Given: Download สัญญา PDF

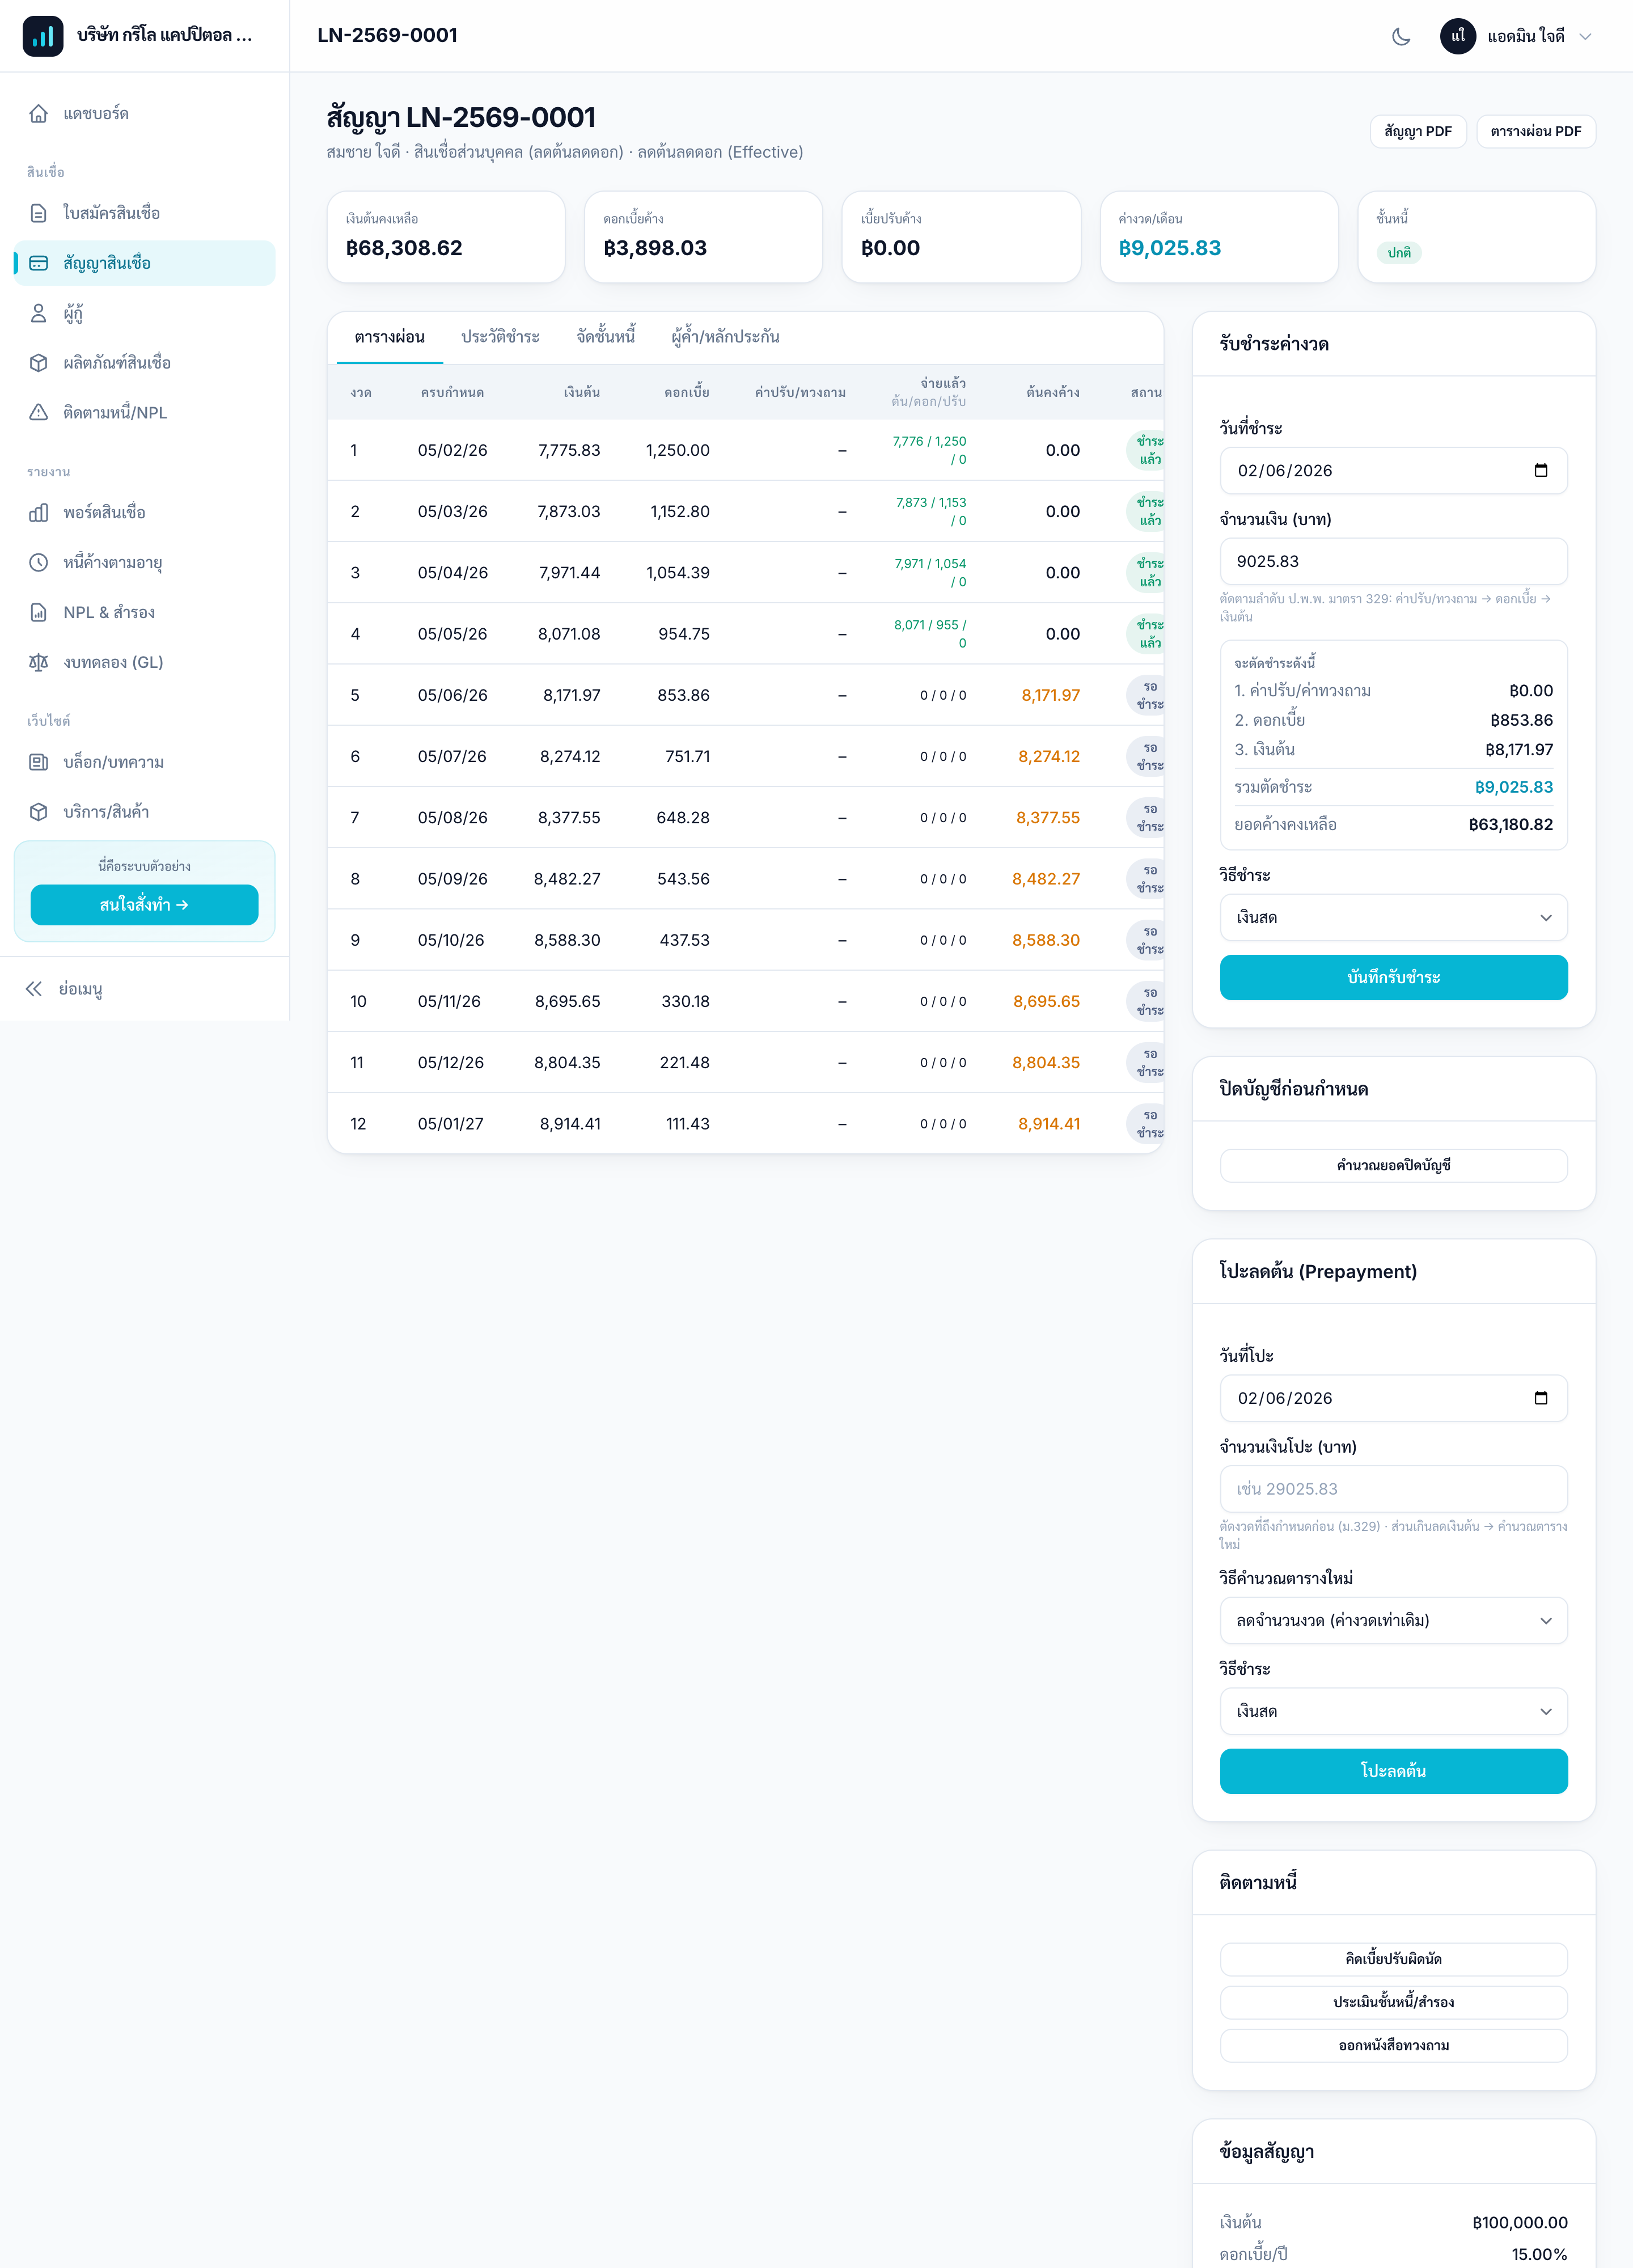Looking at the screenshot, I should [x=1417, y=131].
